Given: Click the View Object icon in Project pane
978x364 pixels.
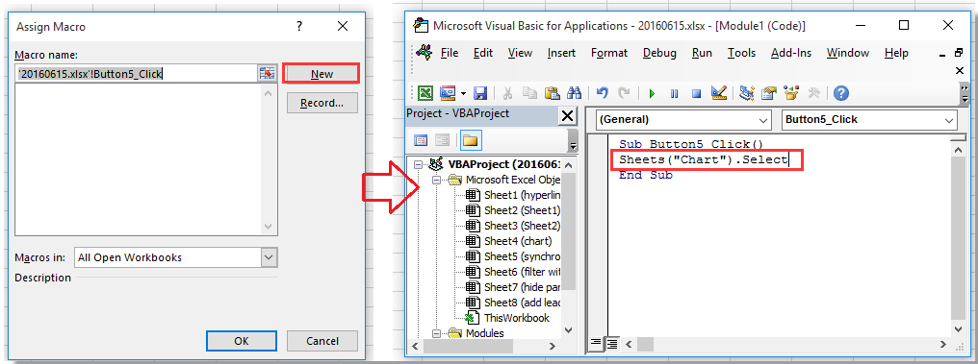Looking at the screenshot, I should tap(442, 140).
